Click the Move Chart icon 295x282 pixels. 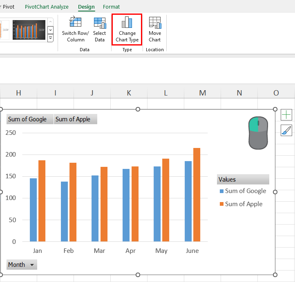[155, 23]
